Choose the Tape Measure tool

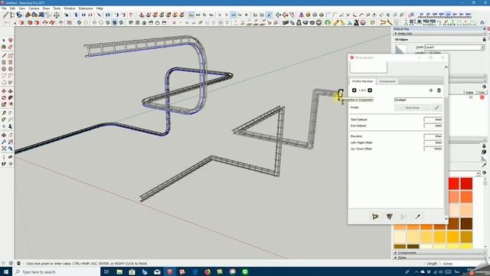coord(4,113)
